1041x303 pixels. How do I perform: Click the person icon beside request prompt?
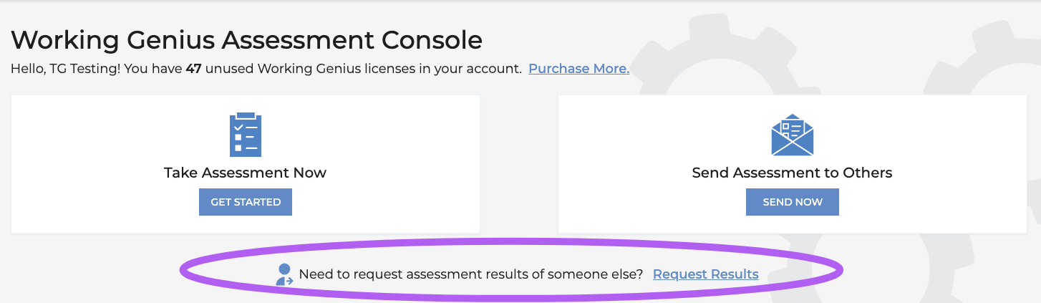pyautogui.click(x=285, y=274)
